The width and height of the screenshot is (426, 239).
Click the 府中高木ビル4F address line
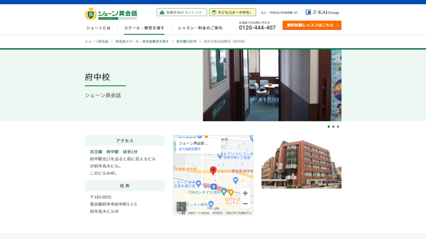click(104, 211)
